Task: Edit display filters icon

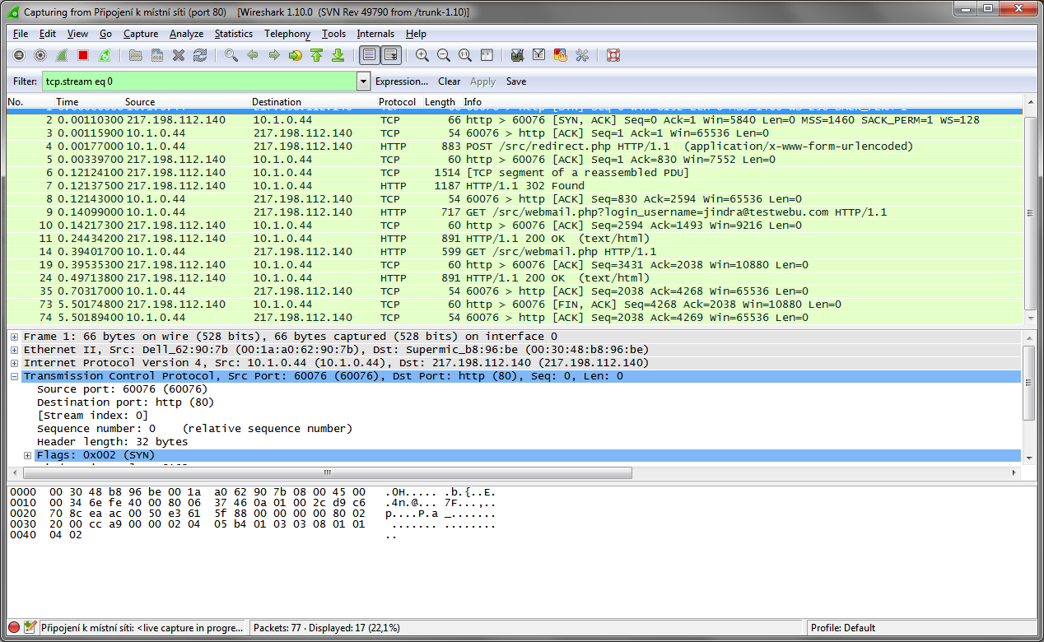Action: click(x=539, y=55)
